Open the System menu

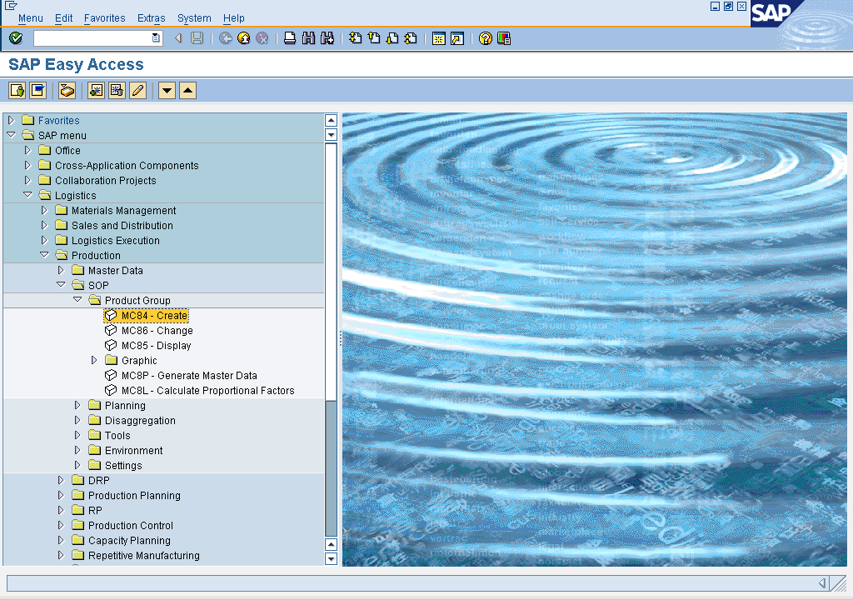[194, 18]
